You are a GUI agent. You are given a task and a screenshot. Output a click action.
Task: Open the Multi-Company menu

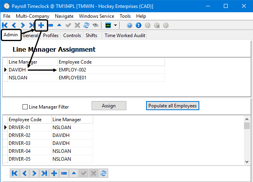pyautogui.click(x=33, y=16)
